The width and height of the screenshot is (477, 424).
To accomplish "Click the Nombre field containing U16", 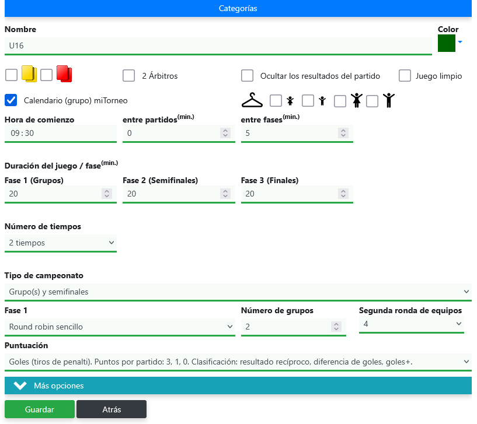I will pyautogui.click(x=218, y=45).
